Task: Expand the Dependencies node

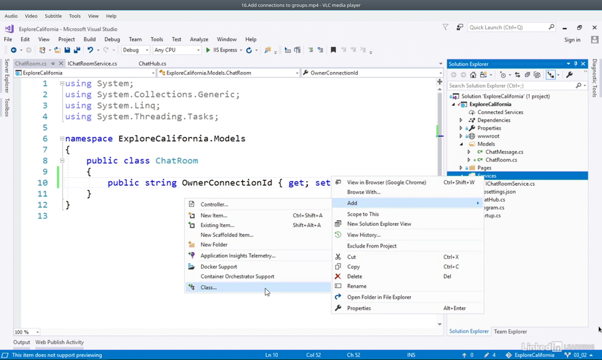Action: coord(461,120)
